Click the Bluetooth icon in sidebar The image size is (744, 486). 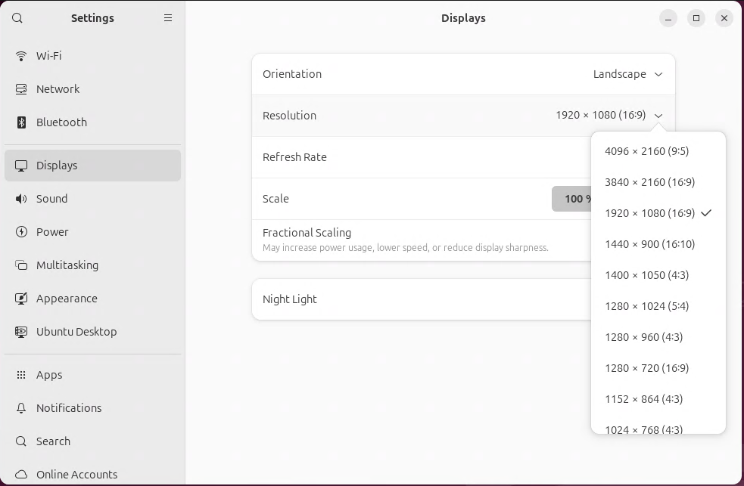(21, 122)
